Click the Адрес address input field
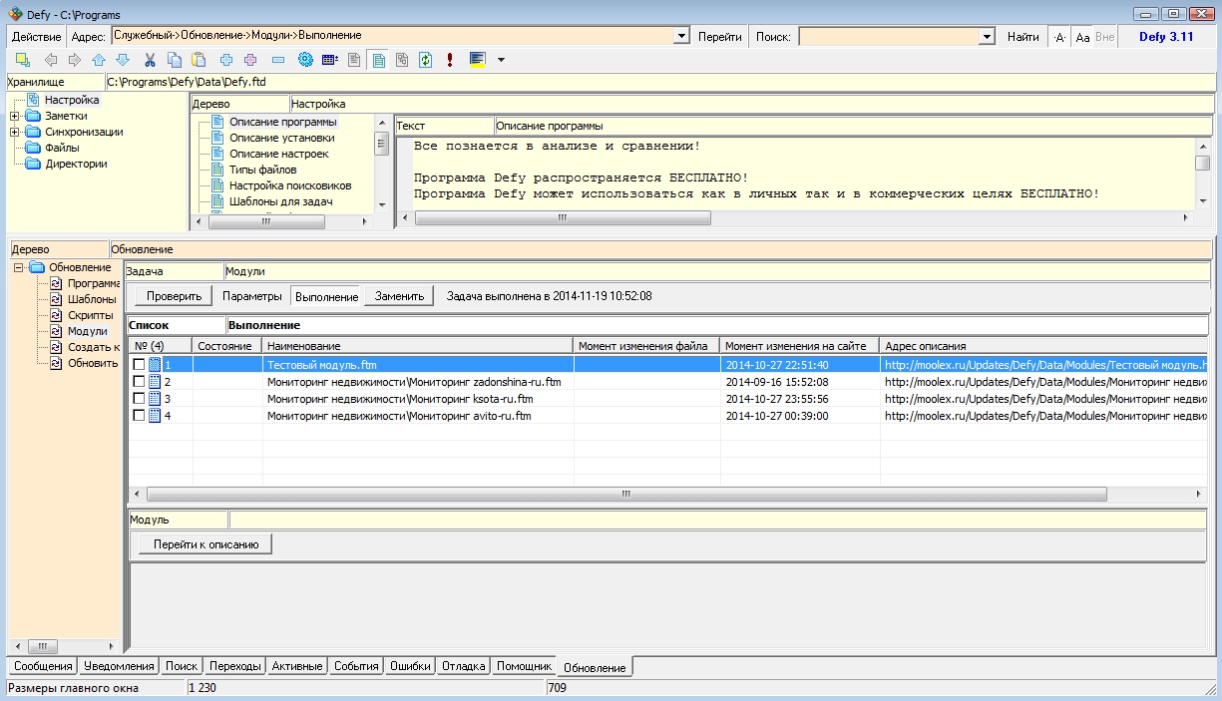This screenshot has height=701, width=1222. (x=393, y=37)
